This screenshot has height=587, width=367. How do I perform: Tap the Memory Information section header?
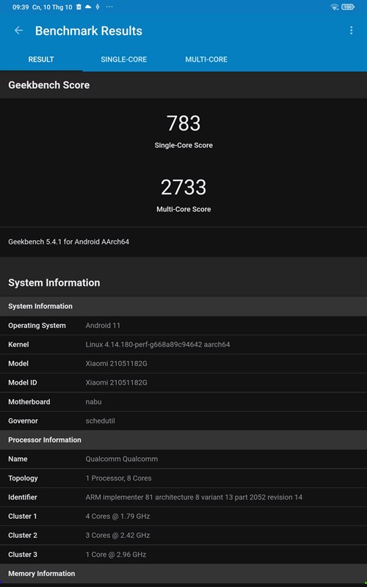coord(183,574)
